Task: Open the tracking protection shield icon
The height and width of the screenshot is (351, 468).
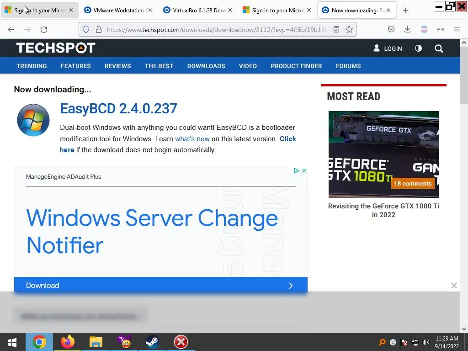Action: (86, 29)
